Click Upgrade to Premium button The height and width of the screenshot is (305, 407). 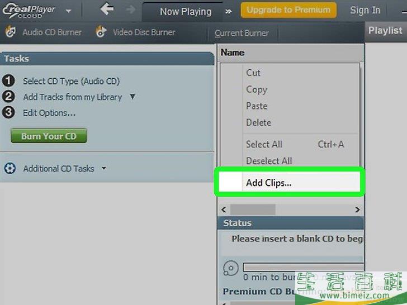click(x=288, y=10)
